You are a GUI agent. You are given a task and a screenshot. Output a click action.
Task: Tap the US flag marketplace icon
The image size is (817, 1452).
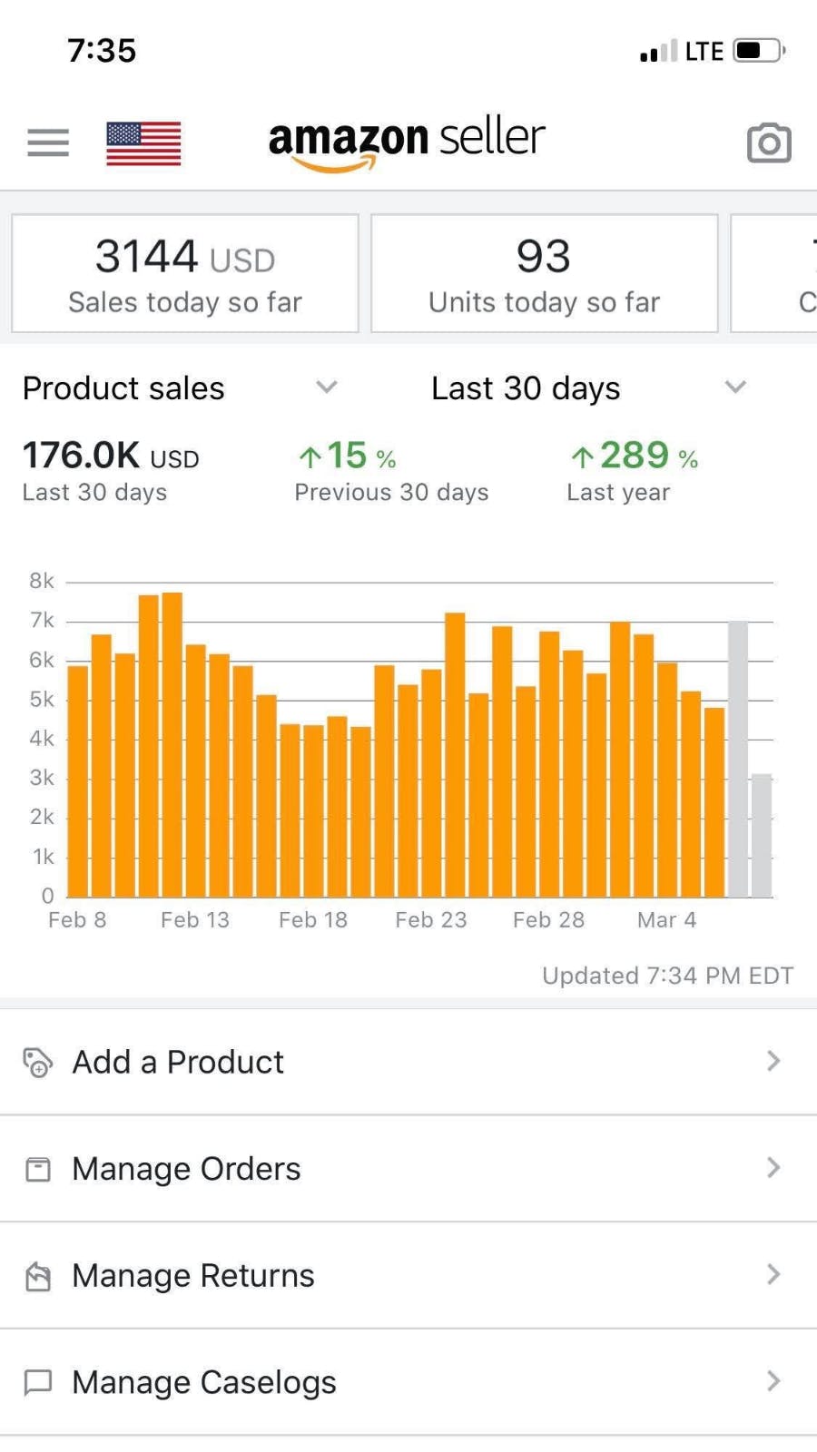tap(143, 143)
